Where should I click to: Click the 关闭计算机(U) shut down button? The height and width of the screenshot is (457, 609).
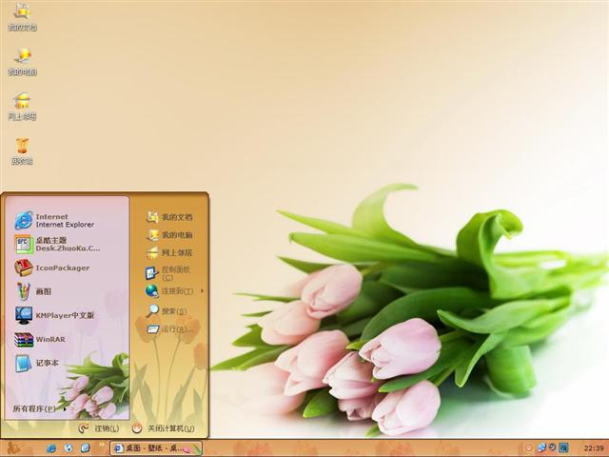pyautogui.click(x=163, y=428)
